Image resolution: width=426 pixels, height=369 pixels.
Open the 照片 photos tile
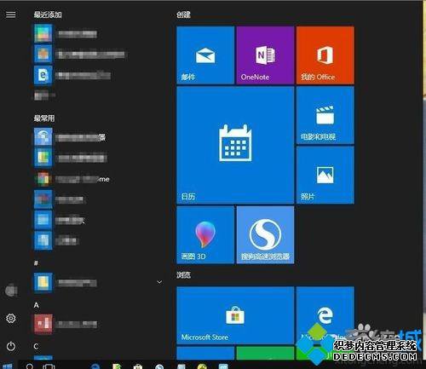coord(325,176)
